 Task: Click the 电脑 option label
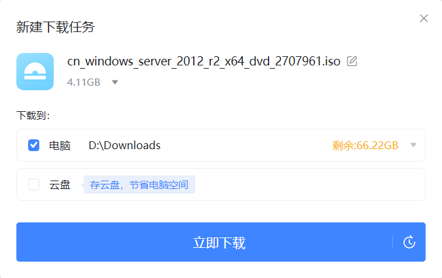click(60, 146)
